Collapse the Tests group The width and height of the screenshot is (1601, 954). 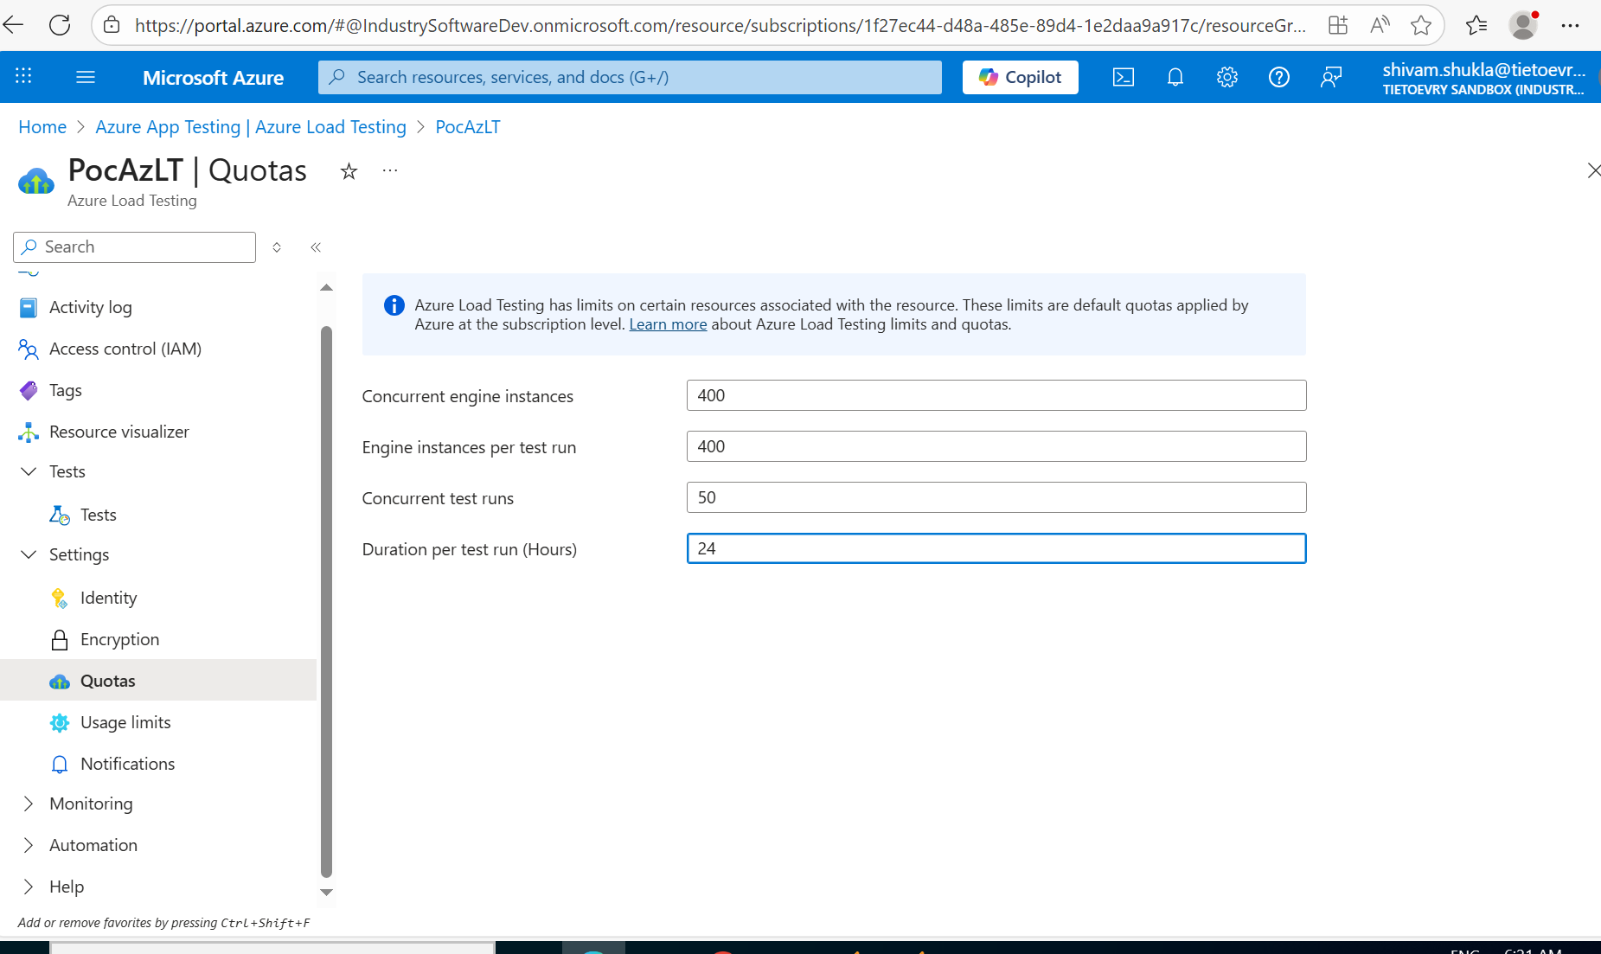(29, 471)
